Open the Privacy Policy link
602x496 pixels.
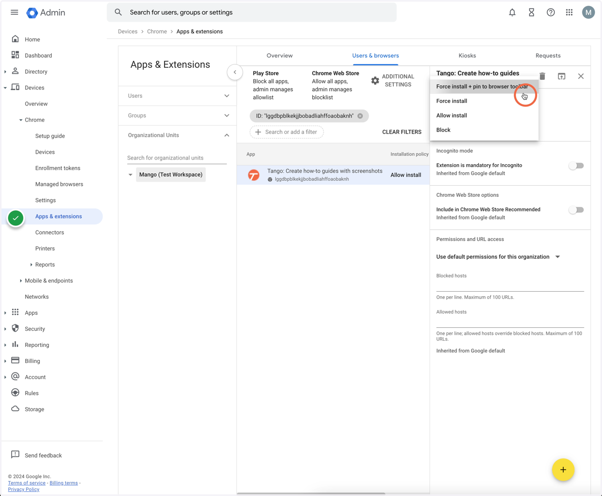click(24, 489)
